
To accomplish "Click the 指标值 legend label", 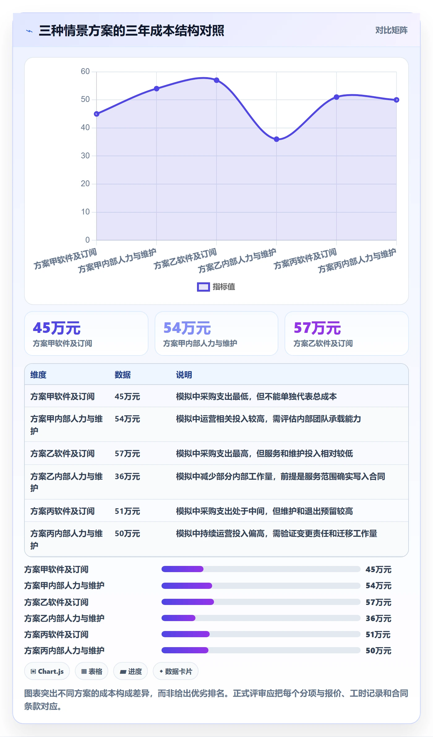I will click(224, 287).
